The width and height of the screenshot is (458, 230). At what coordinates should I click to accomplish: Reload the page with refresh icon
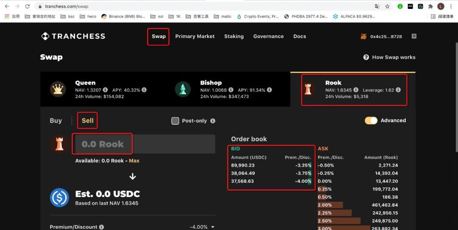pos(27,6)
